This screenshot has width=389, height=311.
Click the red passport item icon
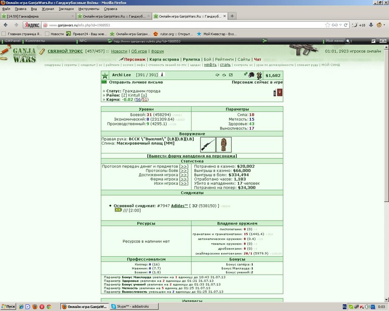279,92
